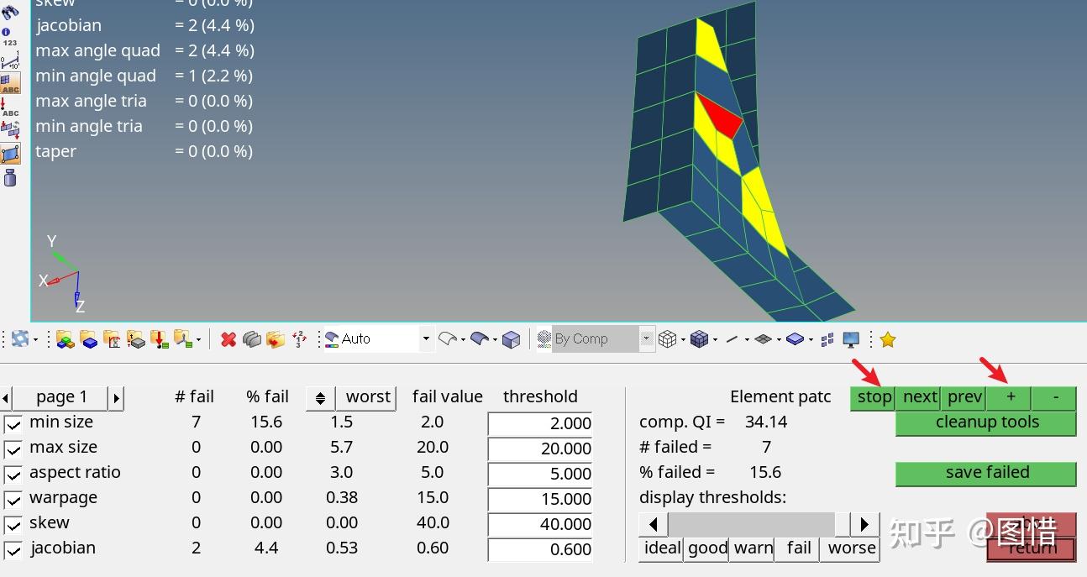Viewport: 1087px width, 577px height.
Task: Click the weight mass calculation icon
Action: pos(10,177)
